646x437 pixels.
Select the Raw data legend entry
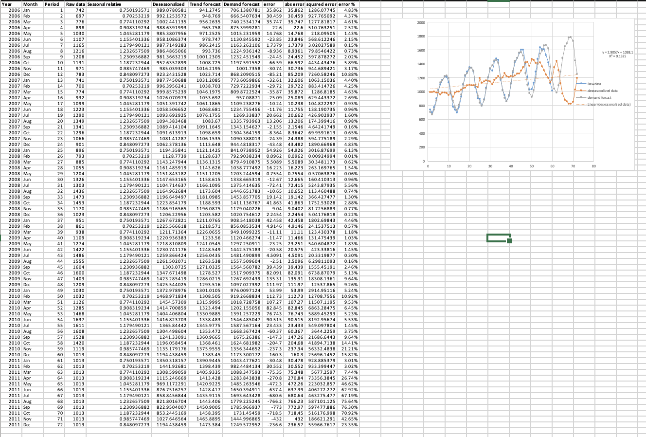(593, 84)
